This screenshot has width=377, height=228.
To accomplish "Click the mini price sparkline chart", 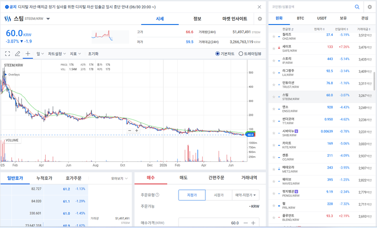I will pyautogui.click(x=110, y=37).
